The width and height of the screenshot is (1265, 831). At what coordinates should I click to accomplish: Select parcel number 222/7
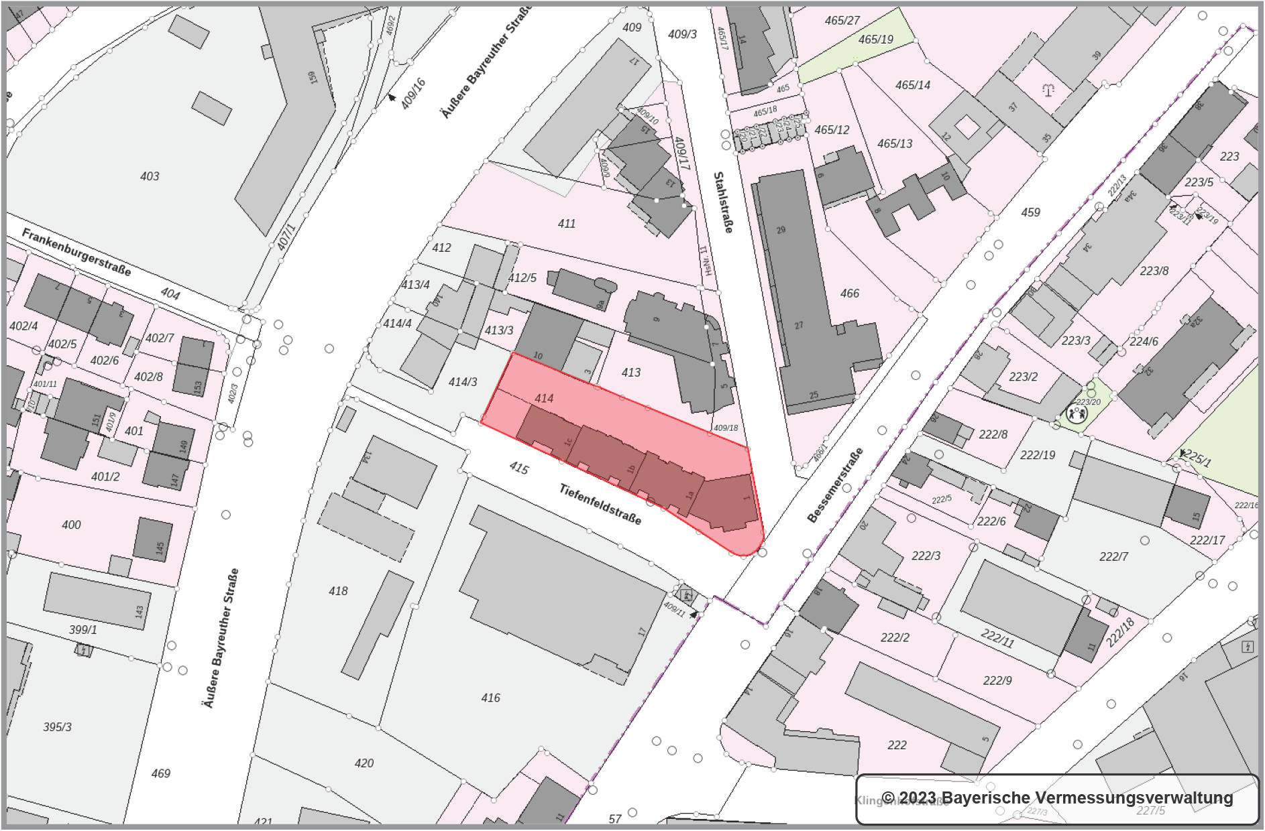pos(1113,556)
